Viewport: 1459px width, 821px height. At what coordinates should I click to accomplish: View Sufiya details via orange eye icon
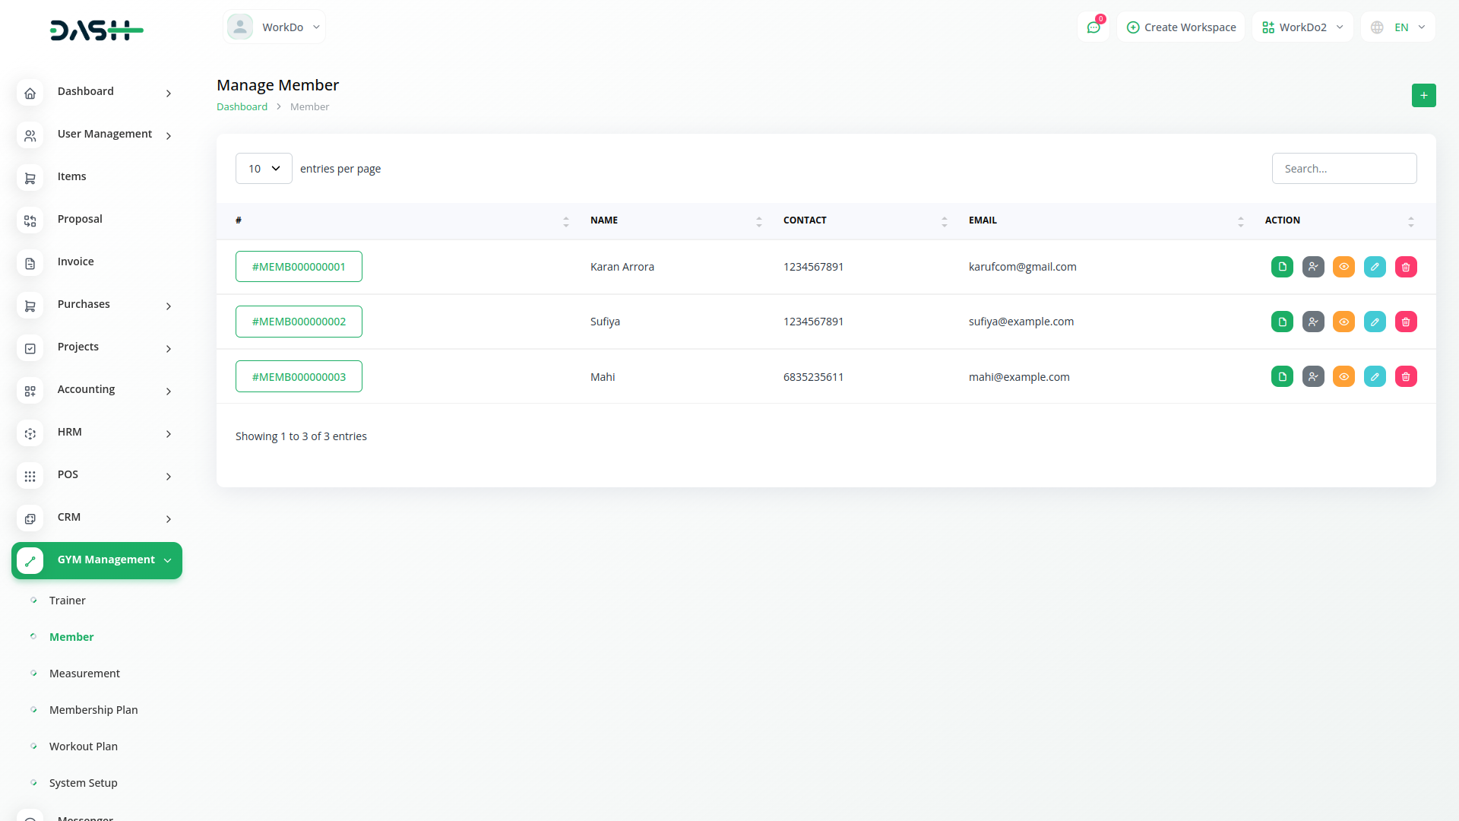(1343, 322)
